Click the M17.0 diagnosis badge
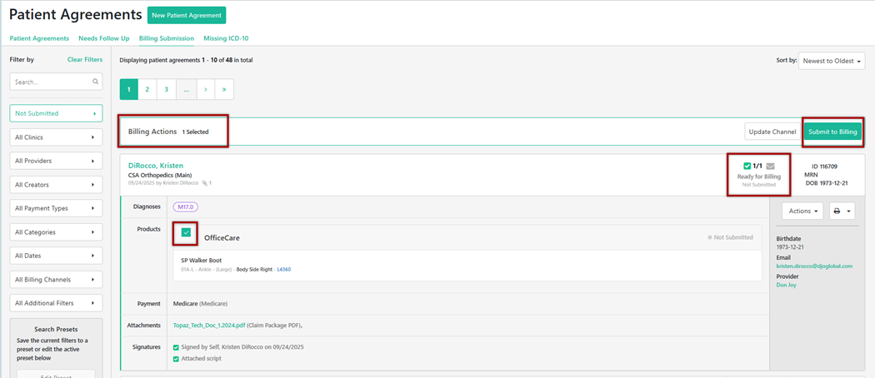 point(185,206)
